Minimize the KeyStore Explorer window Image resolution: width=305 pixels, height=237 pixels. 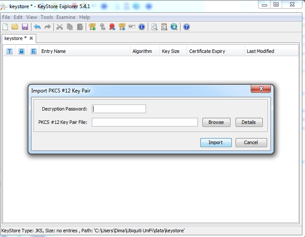tap(265, 5)
